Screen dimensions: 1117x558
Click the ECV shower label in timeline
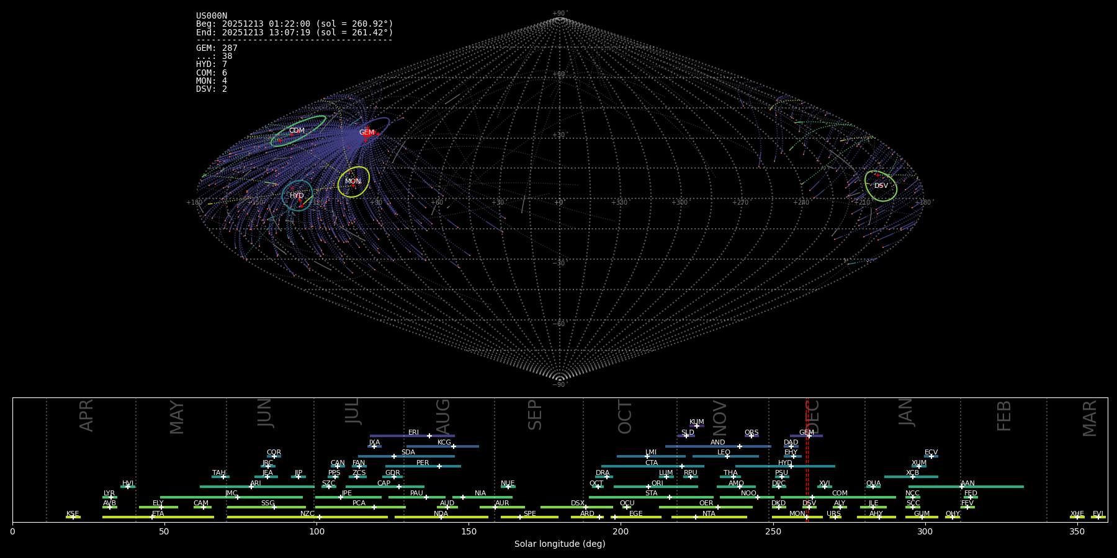pos(931,453)
